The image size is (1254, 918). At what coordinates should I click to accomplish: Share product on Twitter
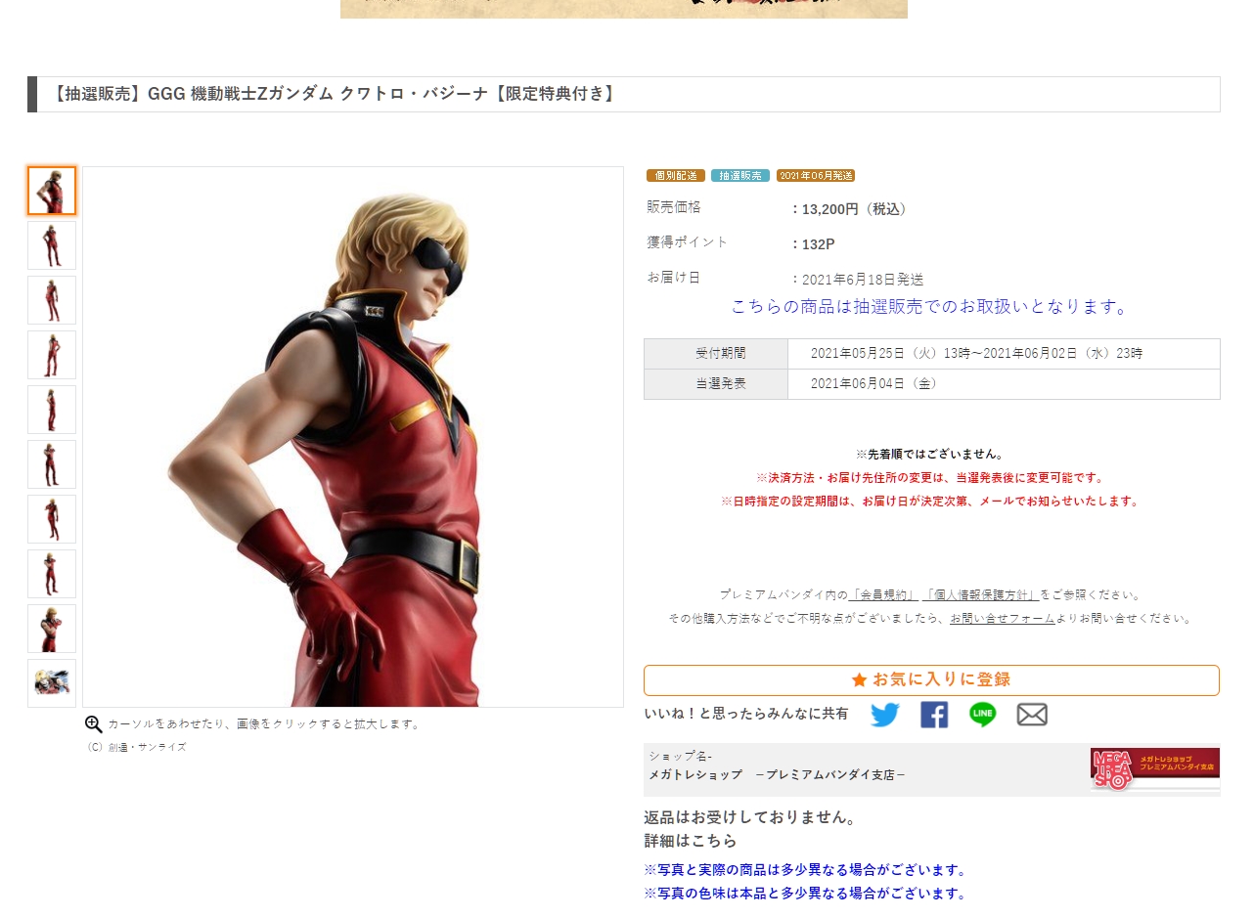[x=884, y=715]
